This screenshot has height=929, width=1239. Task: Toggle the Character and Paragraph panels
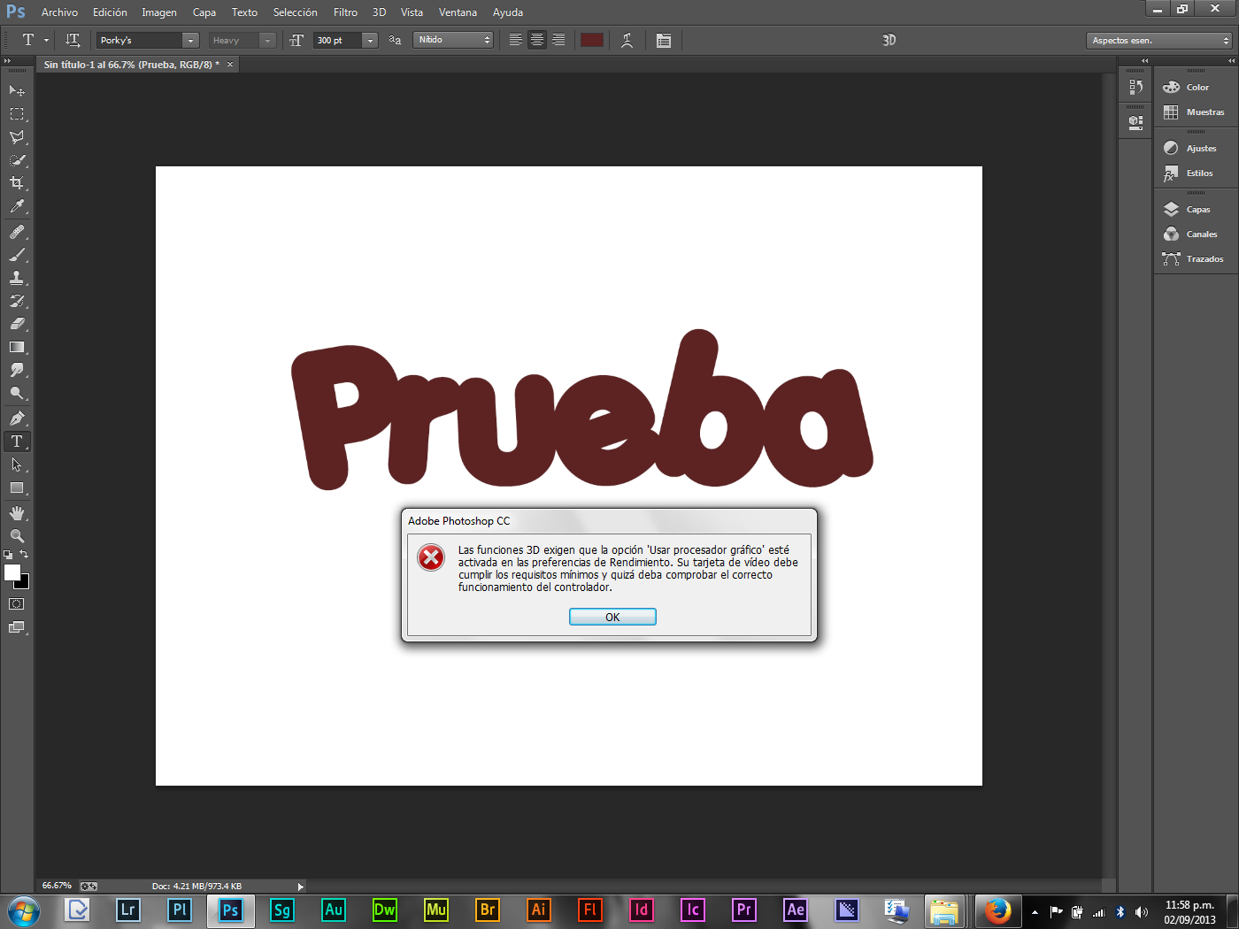tap(664, 40)
